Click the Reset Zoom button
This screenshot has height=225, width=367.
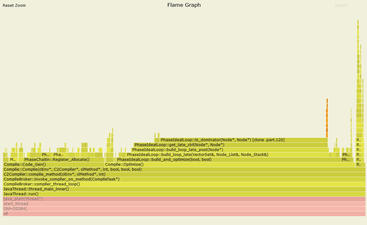click(x=14, y=6)
